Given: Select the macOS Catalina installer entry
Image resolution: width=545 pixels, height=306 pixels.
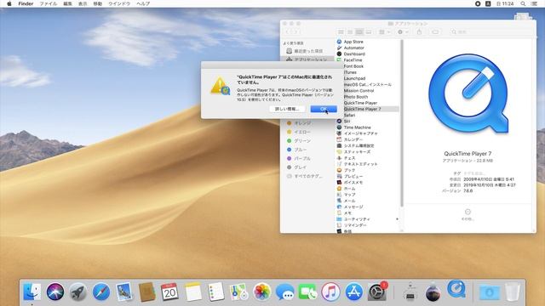Looking at the screenshot, I should pyautogui.click(x=367, y=85).
